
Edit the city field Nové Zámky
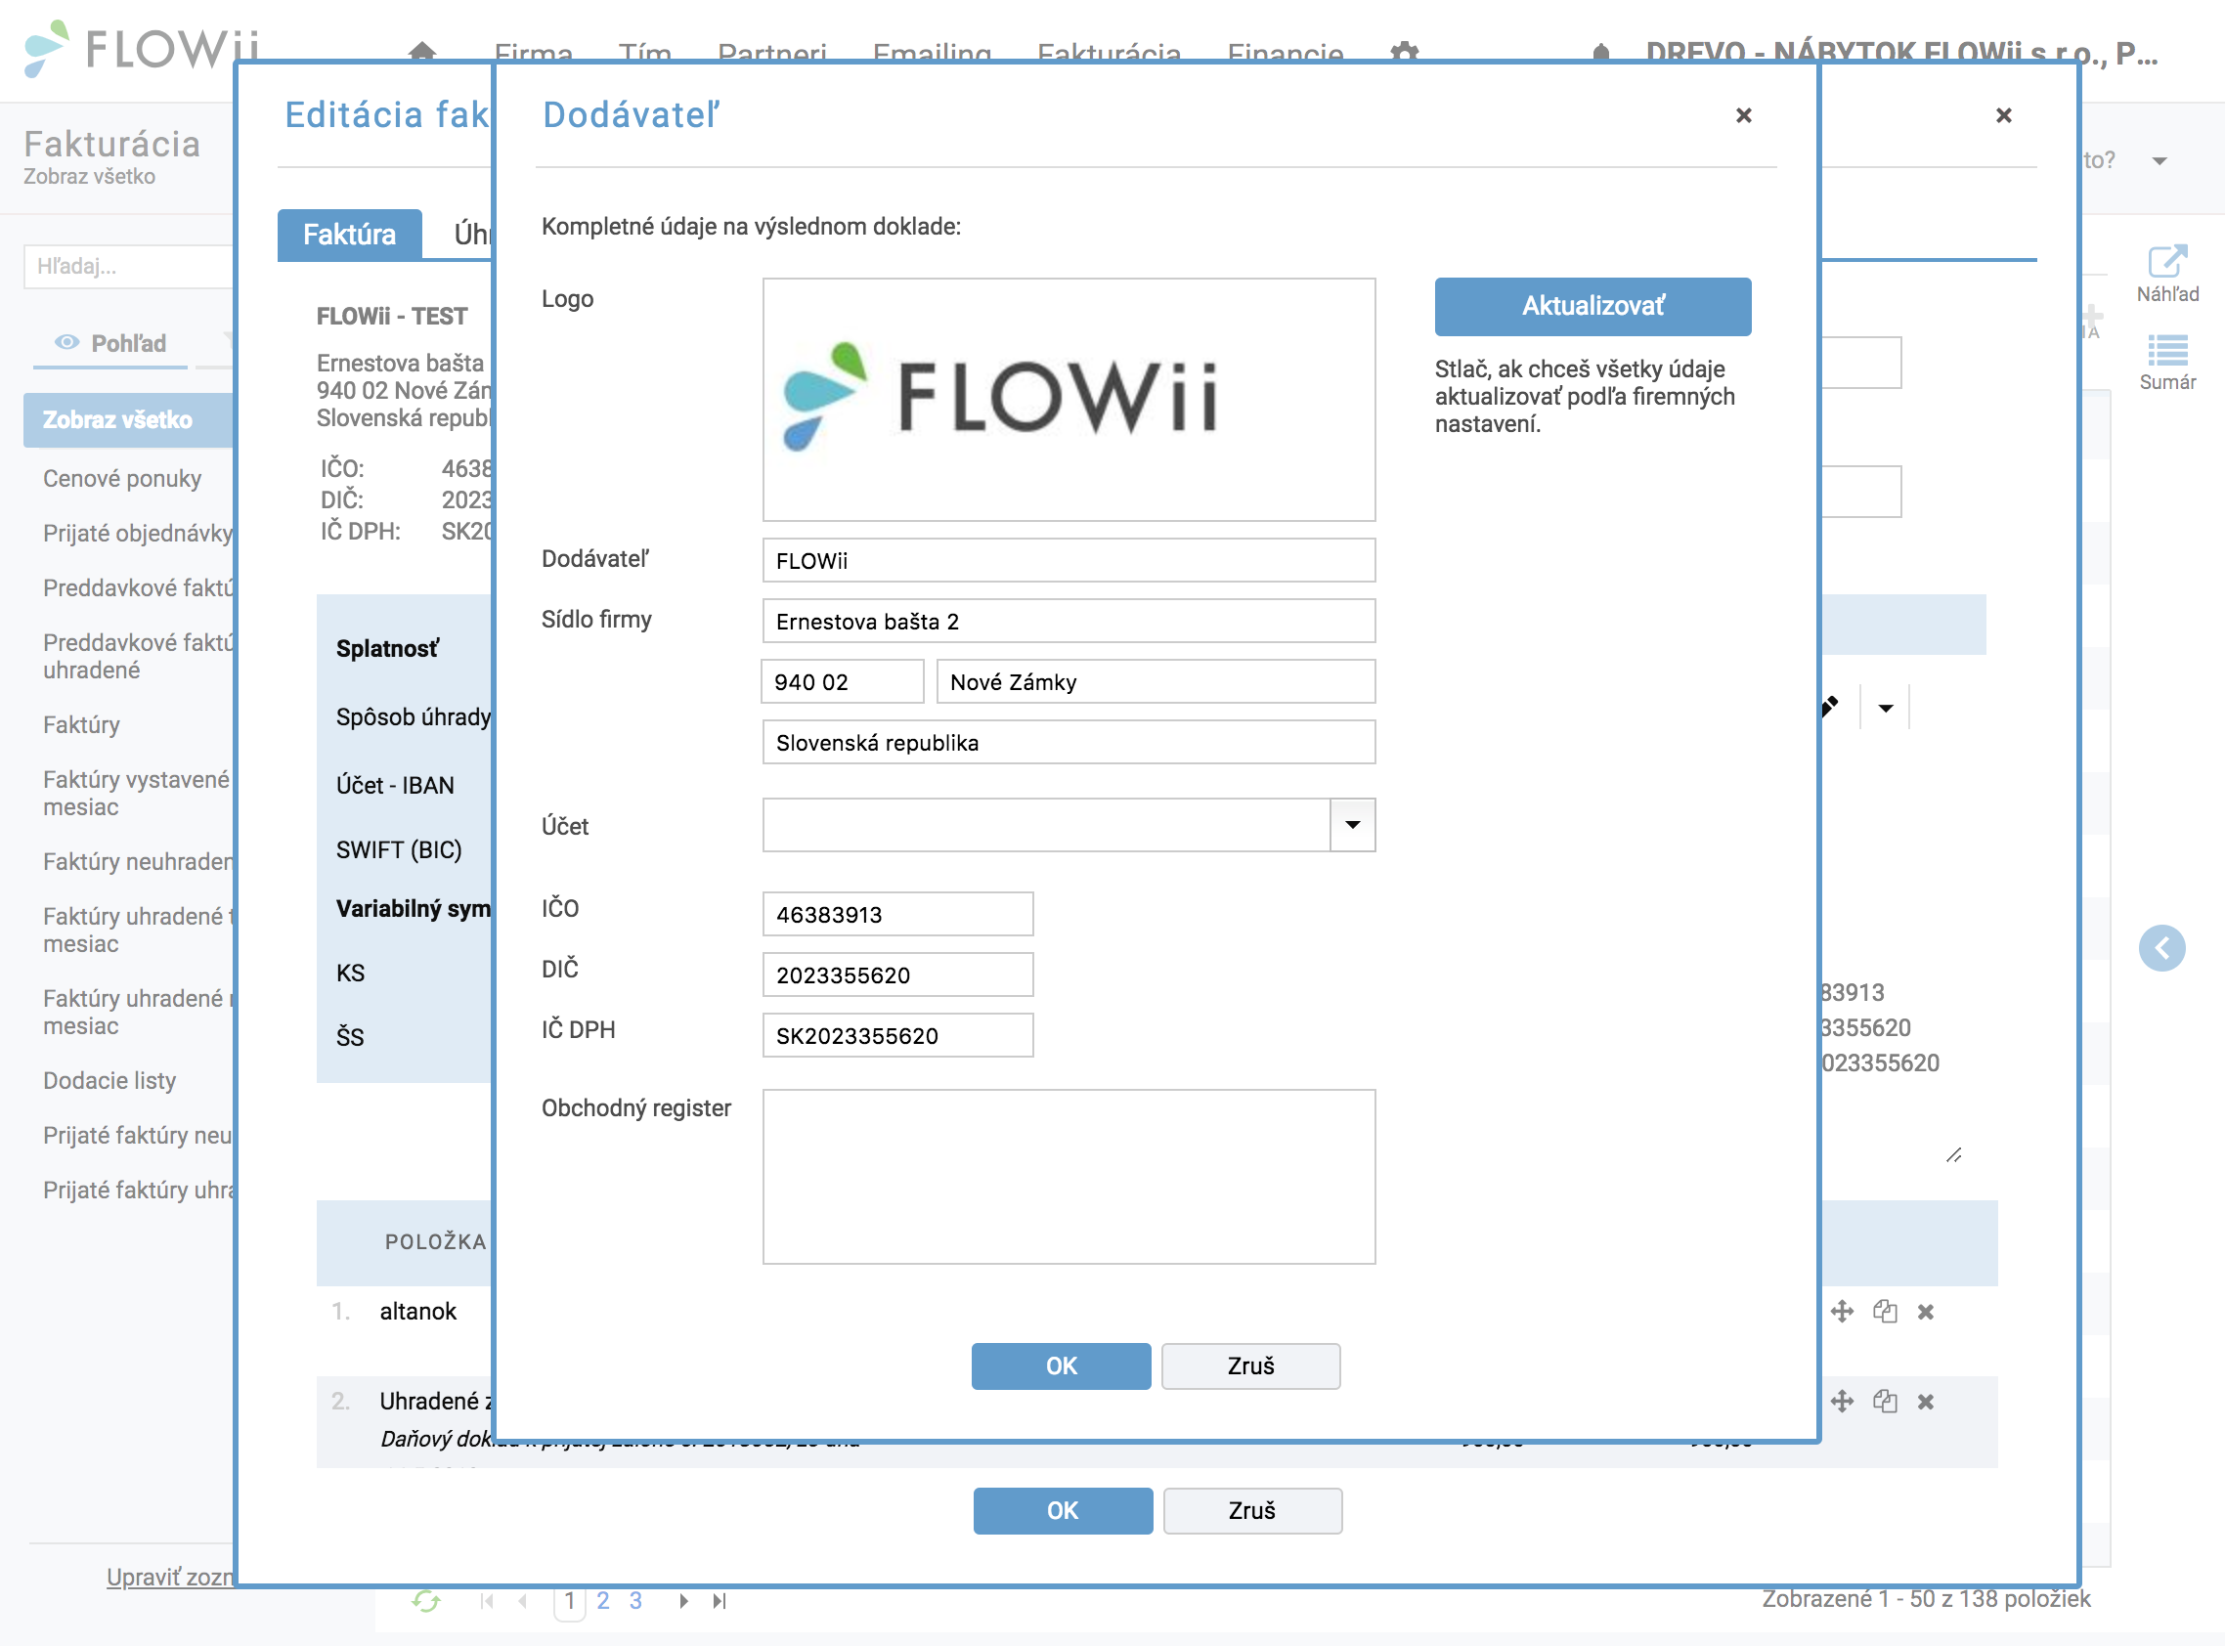(1156, 681)
